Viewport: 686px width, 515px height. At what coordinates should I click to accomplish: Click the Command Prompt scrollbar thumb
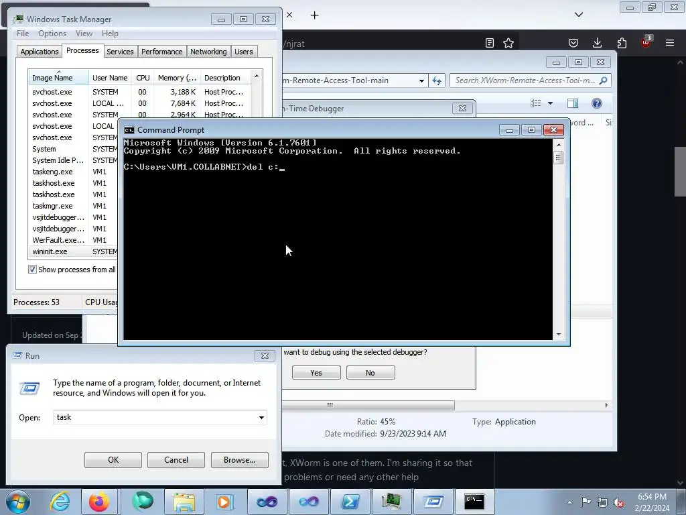(x=558, y=157)
